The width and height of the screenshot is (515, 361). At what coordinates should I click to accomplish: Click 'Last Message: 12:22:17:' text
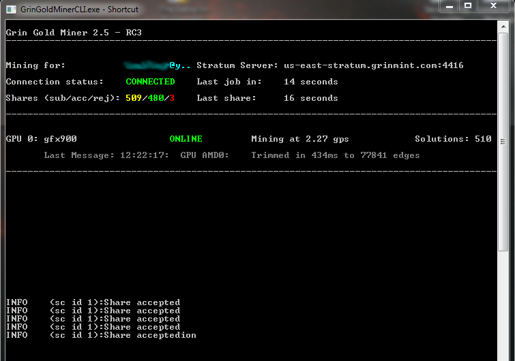pyautogui.click(x=106, y=155)
